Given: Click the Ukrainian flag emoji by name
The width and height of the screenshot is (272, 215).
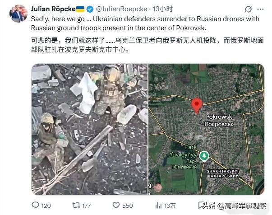Looking at the screenshot, I should point(80,9).
